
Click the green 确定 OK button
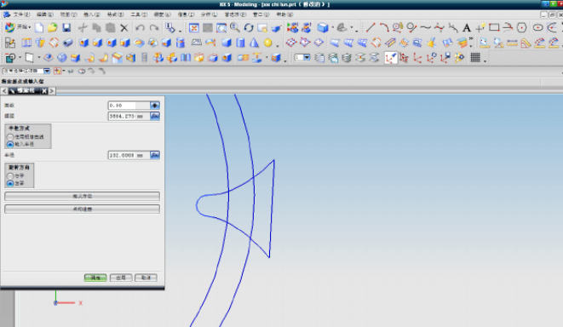click(95, 278)
